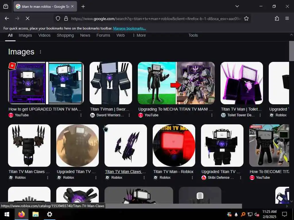The height and width of the screenshot is (220, 294).
Task: Switch to the Videos tab
Action: point(44,35)
